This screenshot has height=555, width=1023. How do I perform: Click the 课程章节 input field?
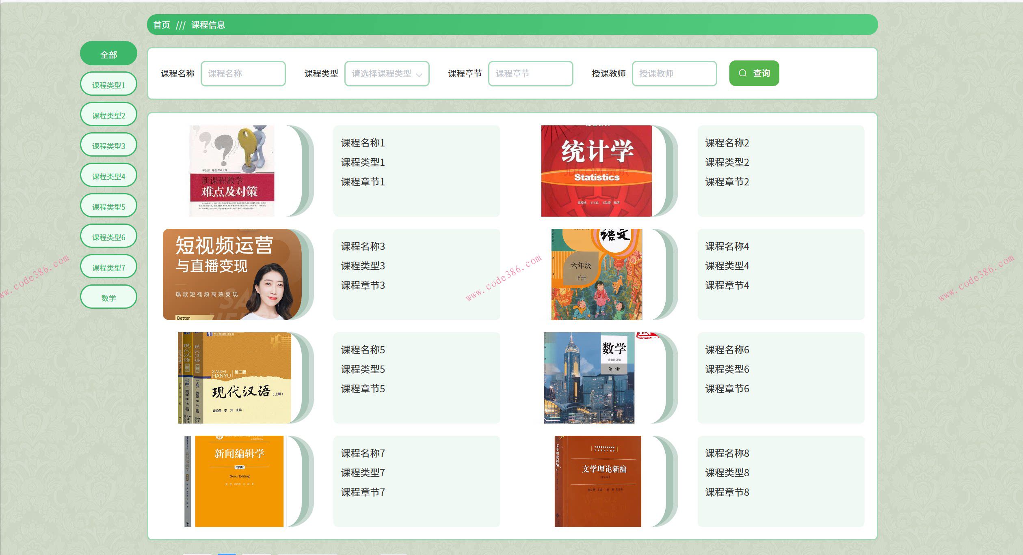pyautogui.click(x=530, y=73)
